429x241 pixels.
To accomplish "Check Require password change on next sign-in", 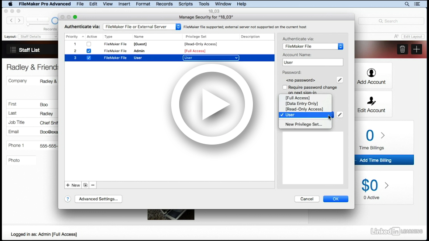I will point(285,87).
